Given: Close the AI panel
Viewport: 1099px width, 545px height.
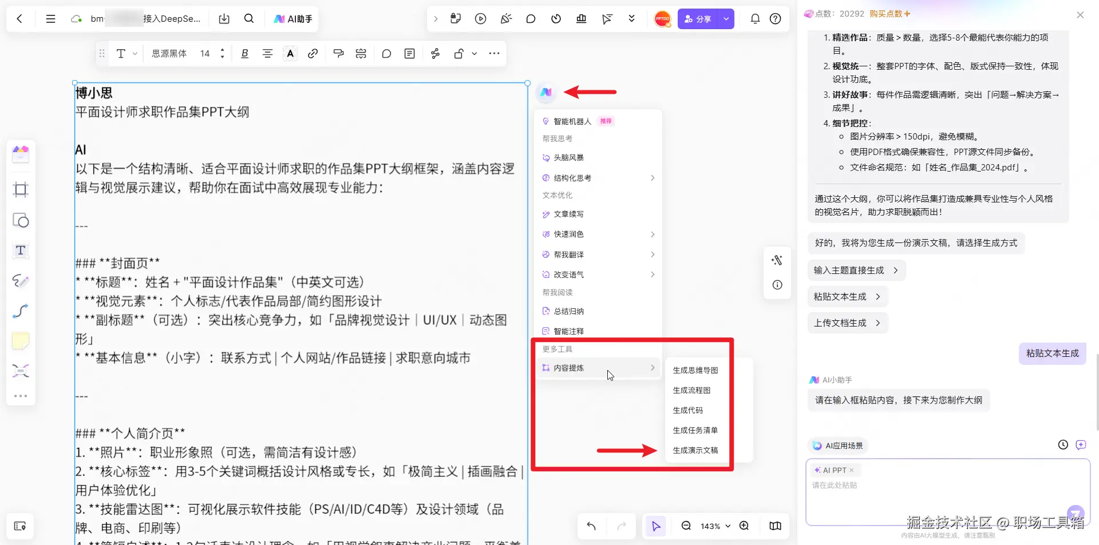Looking at the screenshot, I should pos(1080,15).
